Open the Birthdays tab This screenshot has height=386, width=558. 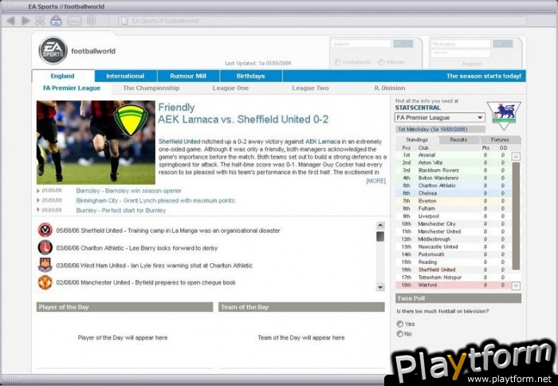coord(251,76)
